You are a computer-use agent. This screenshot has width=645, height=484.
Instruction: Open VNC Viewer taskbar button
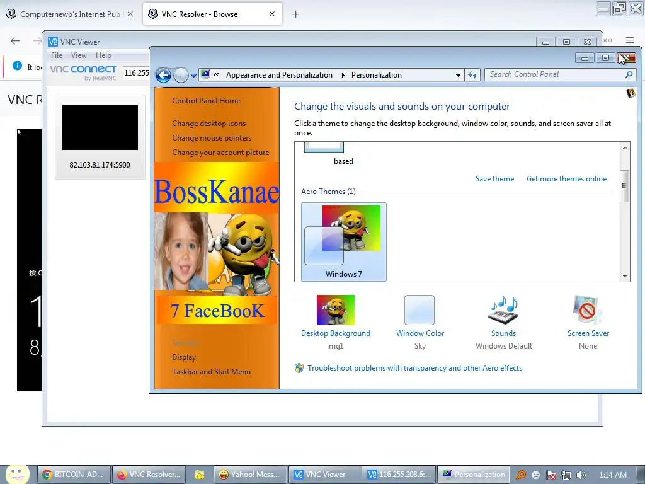tap(325, 475)
